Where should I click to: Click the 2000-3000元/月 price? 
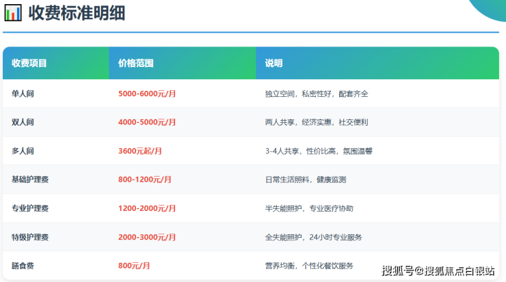click(x=147, y=237)
